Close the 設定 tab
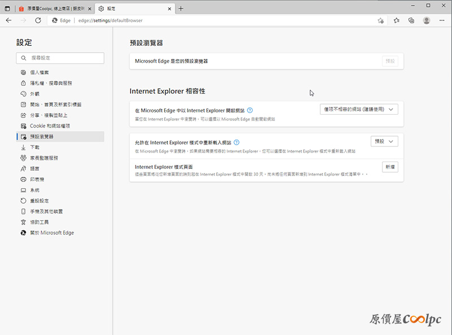452x335 pixels. click(169, 9)
